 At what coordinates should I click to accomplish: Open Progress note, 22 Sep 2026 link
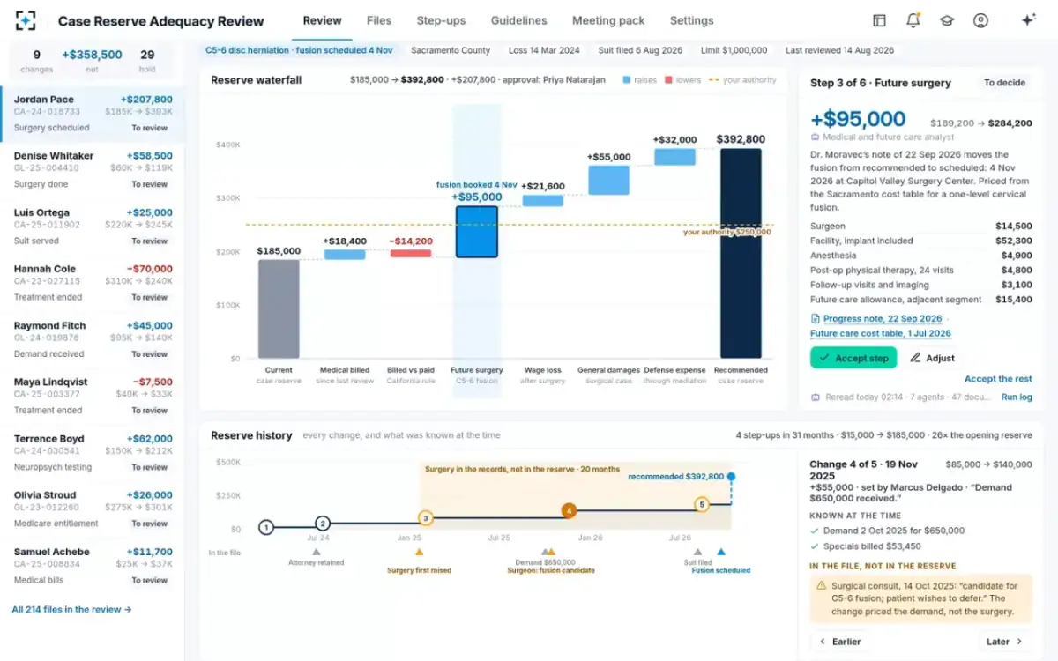[x=883, y=319]
